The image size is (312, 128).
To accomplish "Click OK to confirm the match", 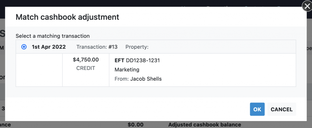I will pos(257,109).
